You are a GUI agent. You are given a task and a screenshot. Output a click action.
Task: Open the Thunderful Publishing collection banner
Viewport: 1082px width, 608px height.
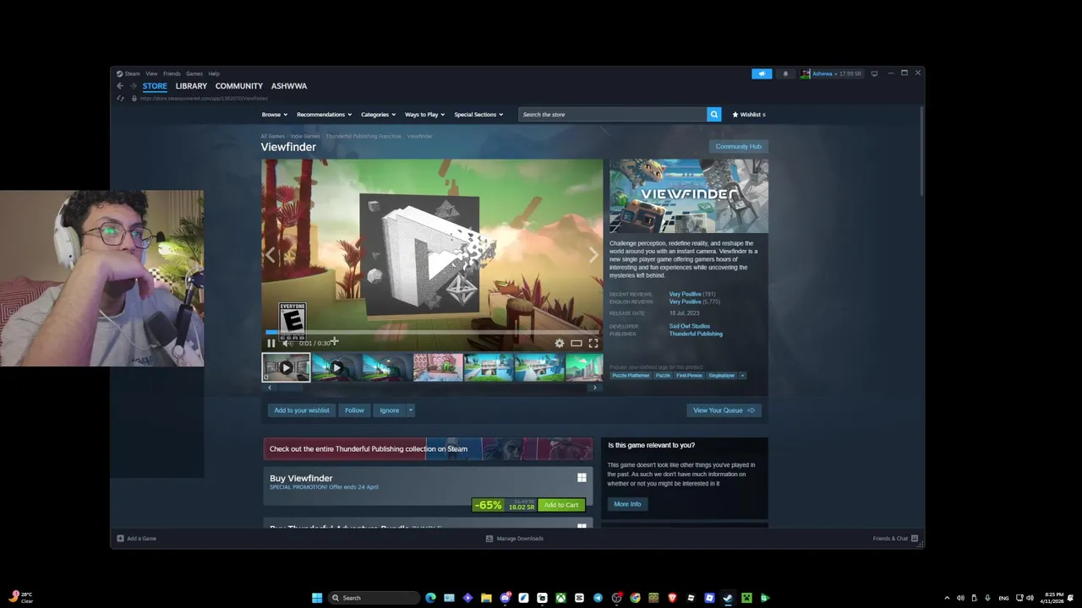click(x=428, y=448)
